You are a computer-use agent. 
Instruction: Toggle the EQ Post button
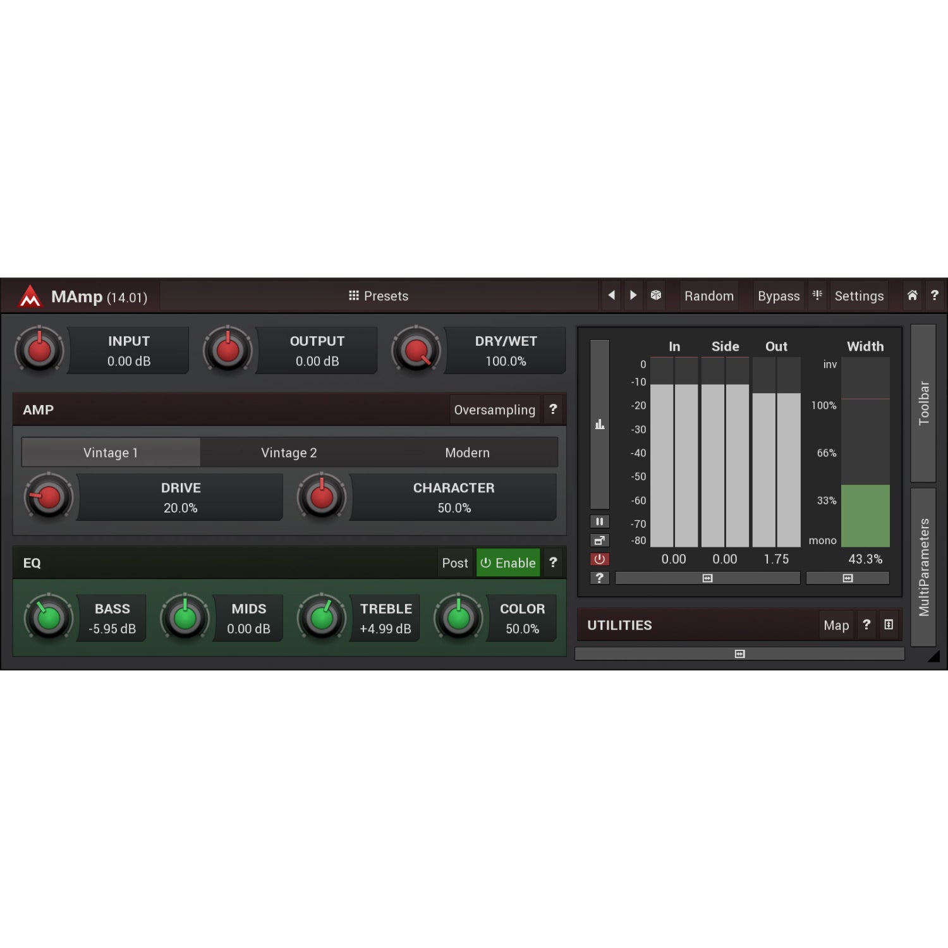[x=455, y=562]
